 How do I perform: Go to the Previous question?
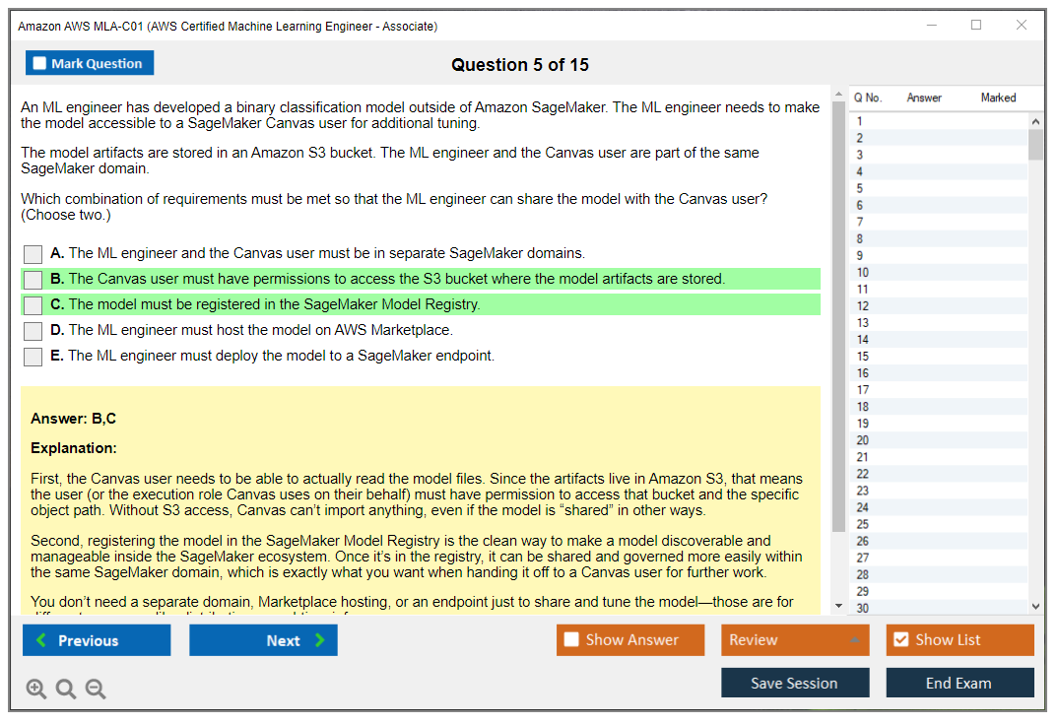coord(96,639)
